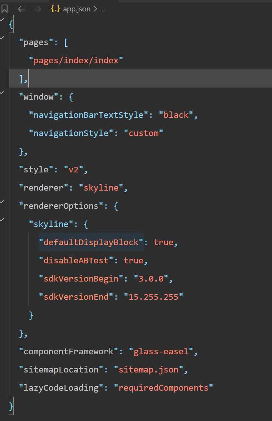
Task: Click the "skyline" renderer value
Action: point(101,188)
